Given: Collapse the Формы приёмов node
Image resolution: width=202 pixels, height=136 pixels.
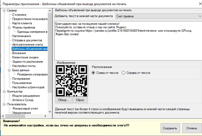Looking at the screenshot, I should coord(9,27).
